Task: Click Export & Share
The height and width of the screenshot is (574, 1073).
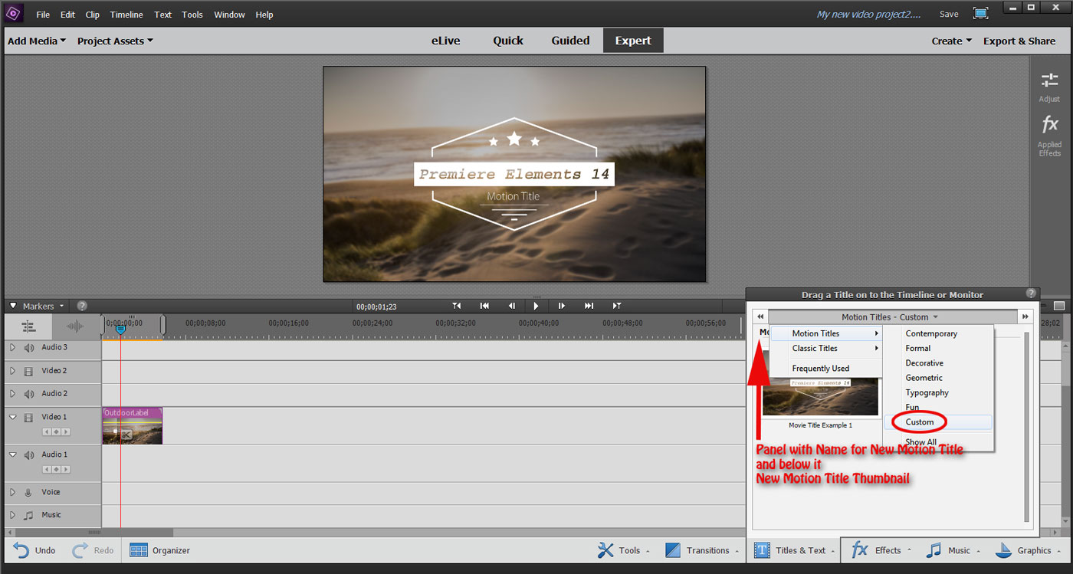Action: coord(1019,41)
